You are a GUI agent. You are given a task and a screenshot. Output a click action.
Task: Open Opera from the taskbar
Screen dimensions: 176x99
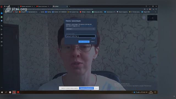coord(14,92)
